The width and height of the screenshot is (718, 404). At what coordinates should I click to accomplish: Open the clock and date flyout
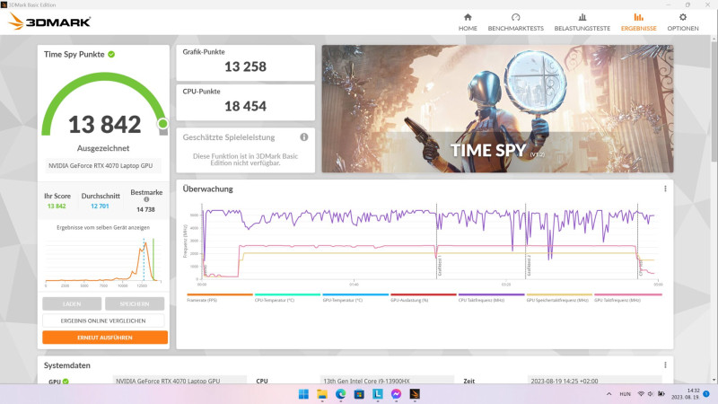click(686, 394)
